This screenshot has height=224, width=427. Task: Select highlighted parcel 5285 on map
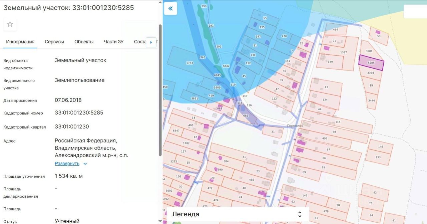[371, 63]
